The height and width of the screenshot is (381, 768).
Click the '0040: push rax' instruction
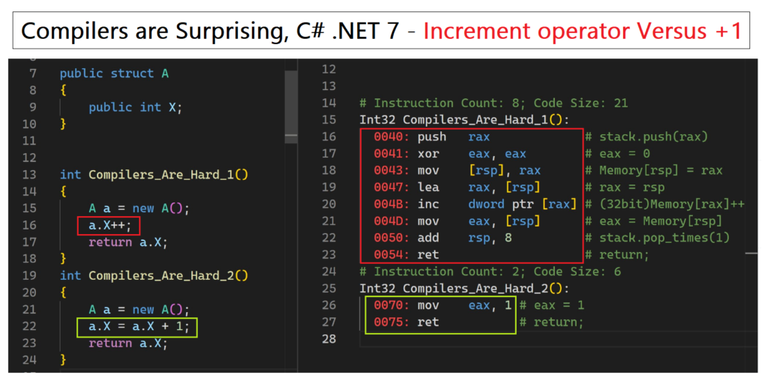pos(431,137)
